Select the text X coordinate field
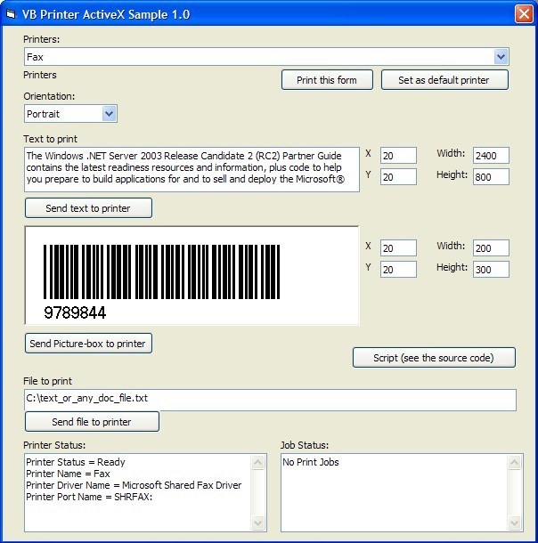 coord(398,156)
